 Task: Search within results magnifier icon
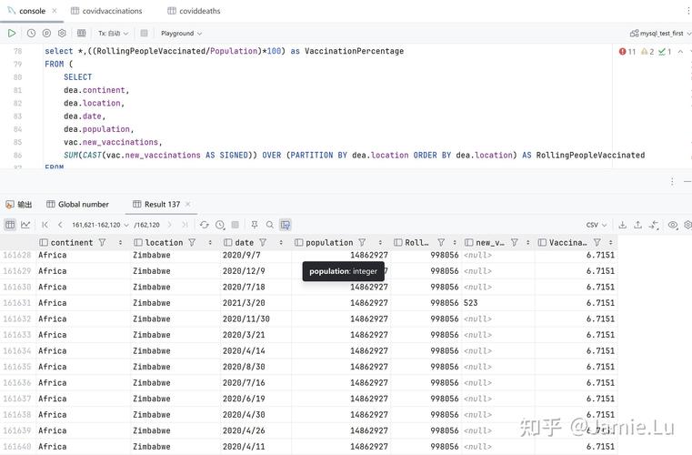270,225
